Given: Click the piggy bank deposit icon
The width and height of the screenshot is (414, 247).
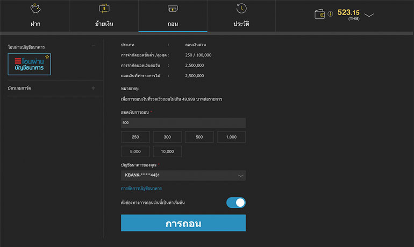Looking at the screenshot, I should pos(35,9).
